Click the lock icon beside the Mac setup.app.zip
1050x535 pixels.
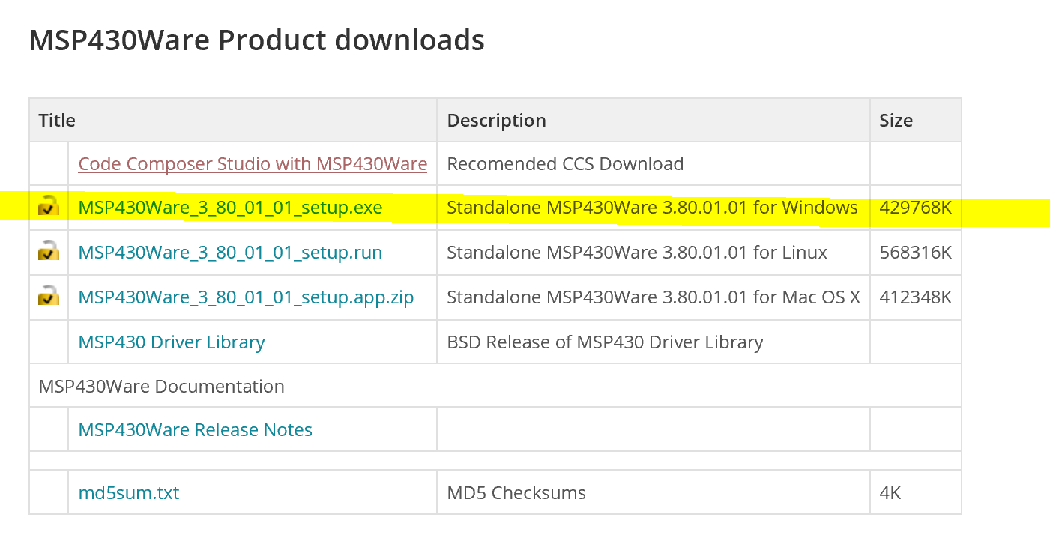49,297
